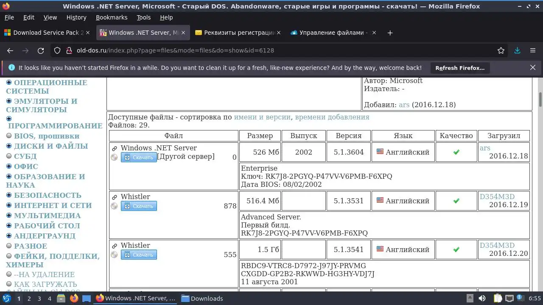The height and width of the screenshot is (305, 543).
Task: Click the disc icon under Whistler 878 row
Action: coord(114,206)
